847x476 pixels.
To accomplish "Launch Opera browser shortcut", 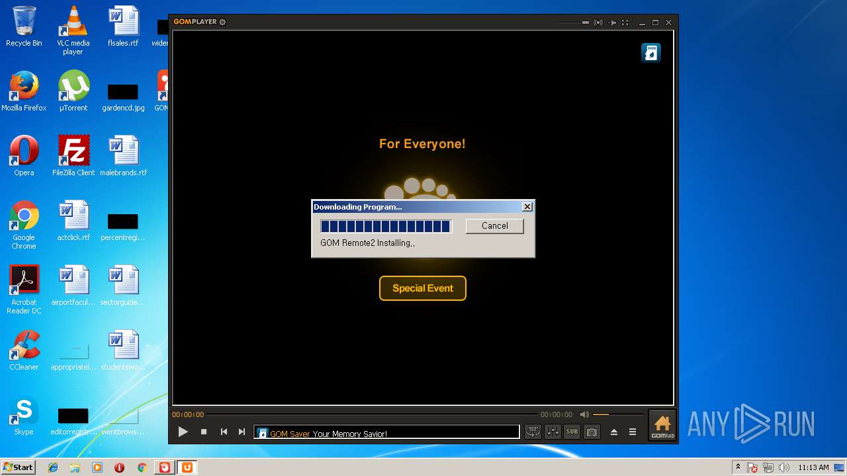I will 24,156.
